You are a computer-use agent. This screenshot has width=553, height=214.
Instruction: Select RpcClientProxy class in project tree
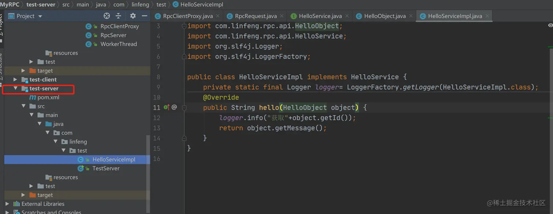119,26
